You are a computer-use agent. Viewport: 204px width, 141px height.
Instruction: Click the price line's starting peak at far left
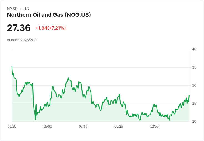[12, 67]
